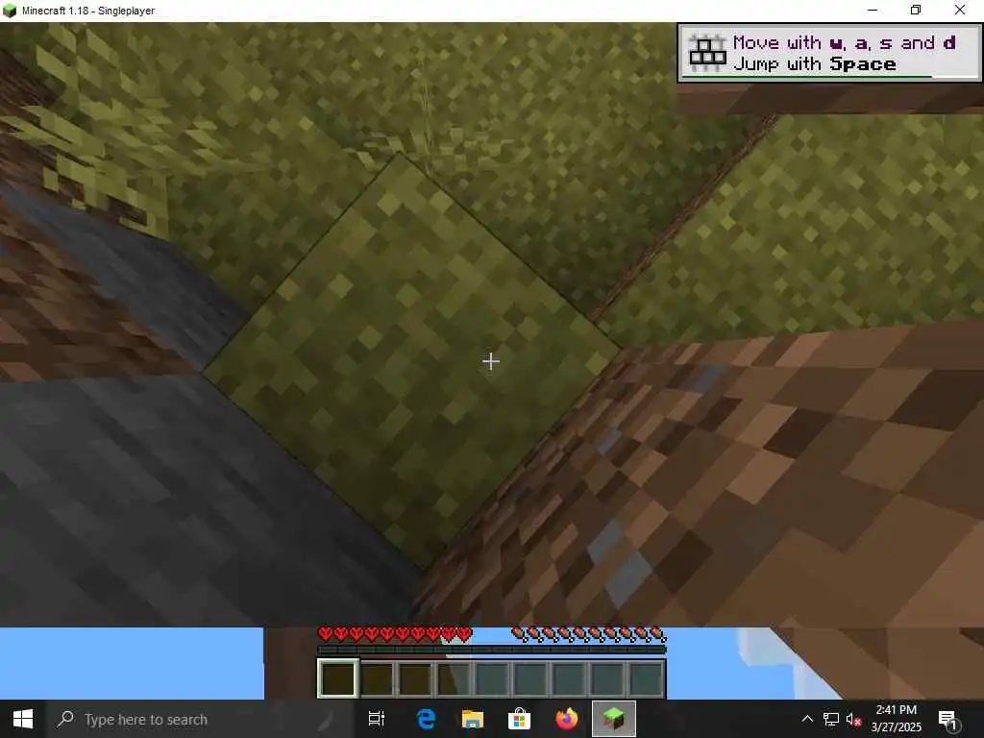
Task: Open Task View on taskbar
Action: (x=377, y=719)
